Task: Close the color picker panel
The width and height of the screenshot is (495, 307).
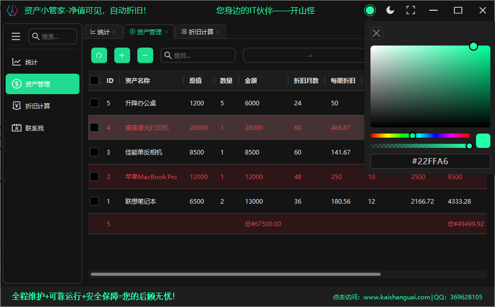Action: 376,33
